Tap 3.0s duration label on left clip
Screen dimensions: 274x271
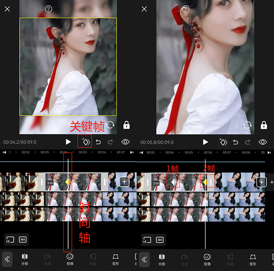coord(50,183)
